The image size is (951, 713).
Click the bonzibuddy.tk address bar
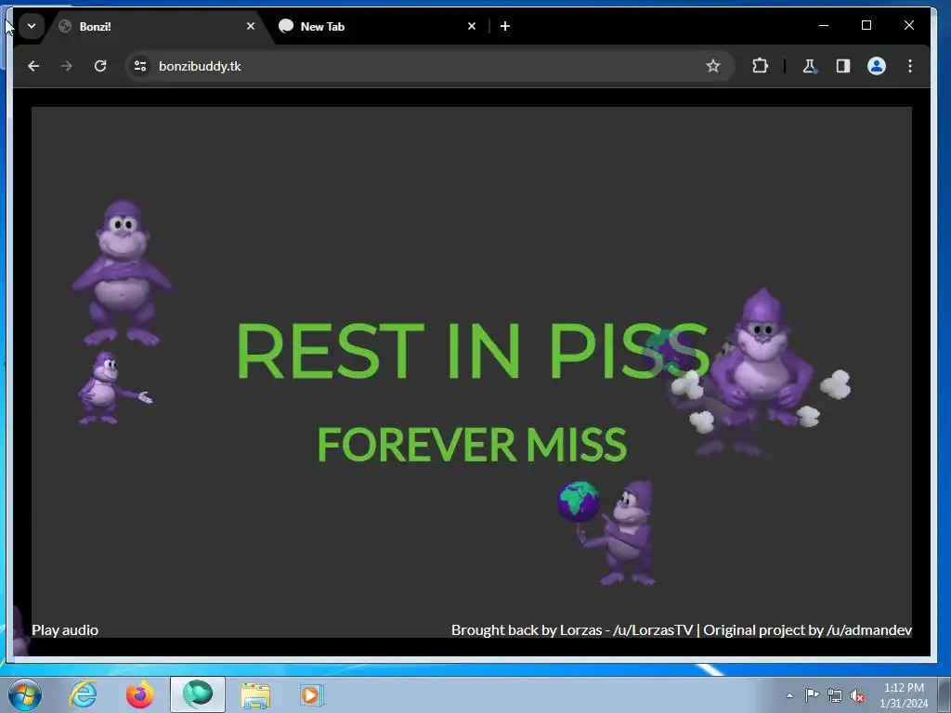pos(429,66)
